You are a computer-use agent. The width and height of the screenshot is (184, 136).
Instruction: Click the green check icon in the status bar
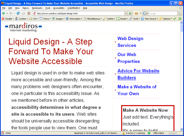click(x=149, y=133)
